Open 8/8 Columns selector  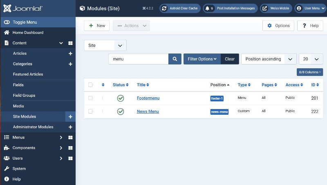tap(310, 72)
